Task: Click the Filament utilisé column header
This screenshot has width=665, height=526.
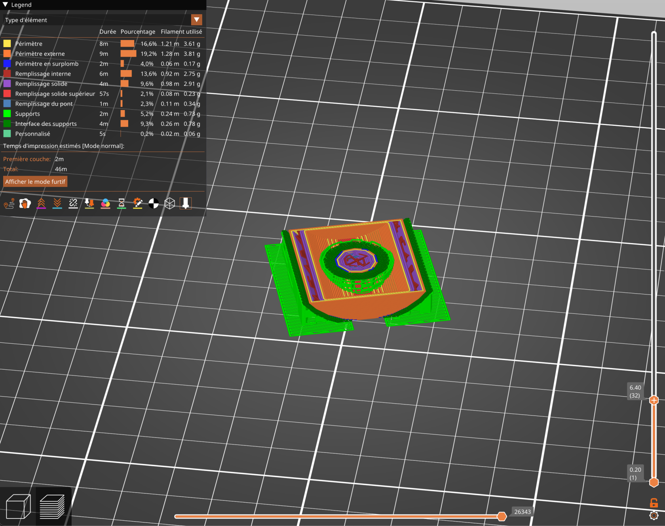Action: click(181, 32)
